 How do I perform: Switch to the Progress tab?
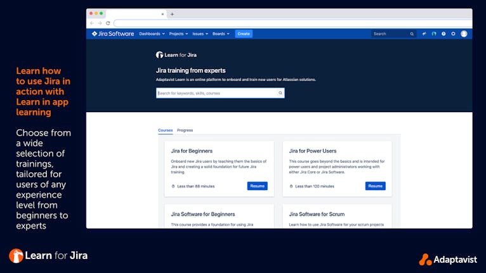click(185, 130)
